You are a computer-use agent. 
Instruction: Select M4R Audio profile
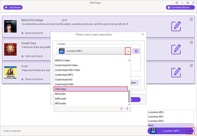coord(91,99)
